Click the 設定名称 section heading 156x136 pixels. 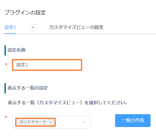16,50
